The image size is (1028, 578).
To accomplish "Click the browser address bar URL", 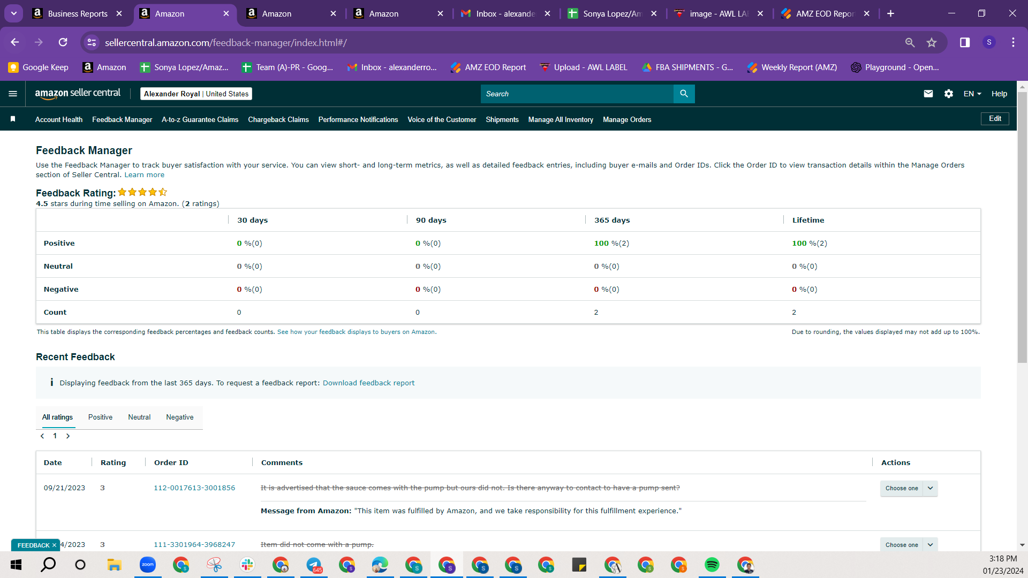I will [x=225, y=42].
